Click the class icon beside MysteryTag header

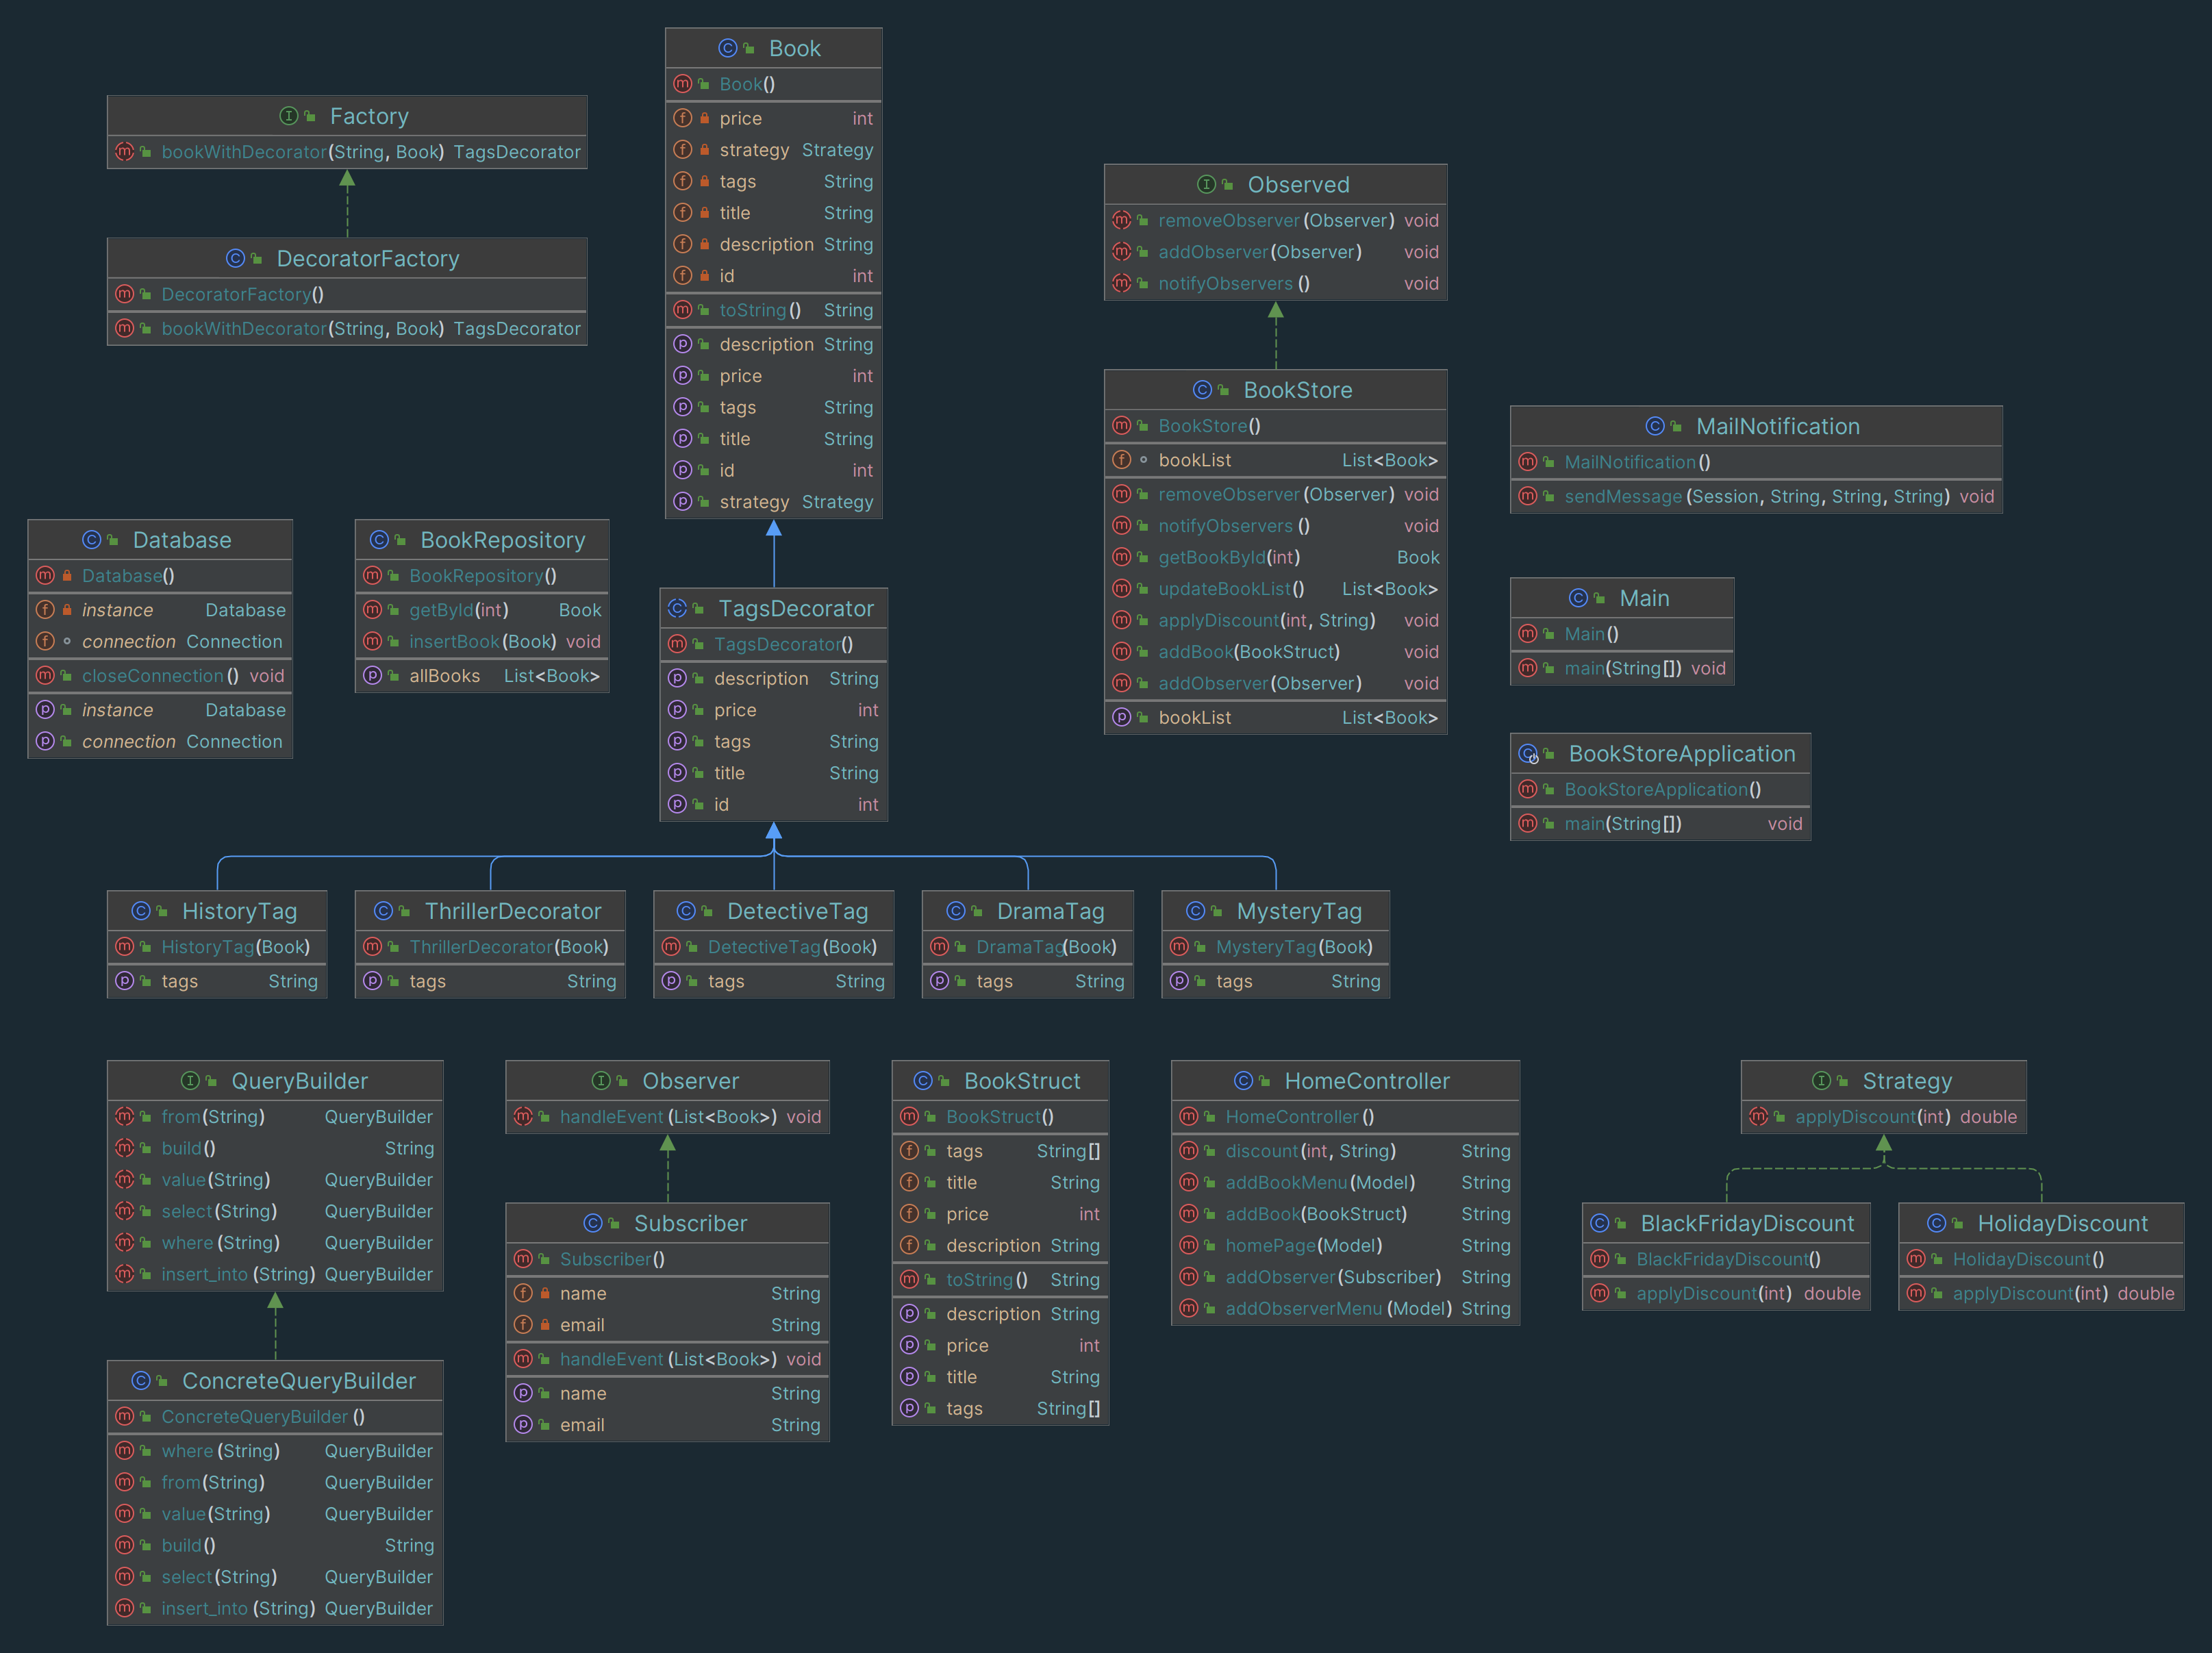click(x=1195, y=911)
